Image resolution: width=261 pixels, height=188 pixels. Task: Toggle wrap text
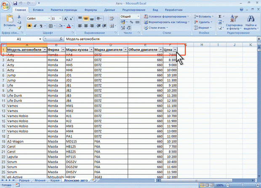(112, 18)
